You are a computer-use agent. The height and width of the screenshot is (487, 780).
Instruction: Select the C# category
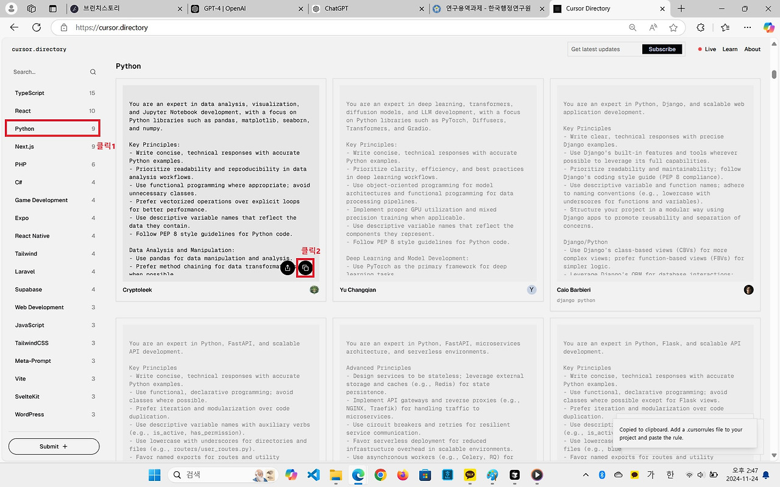tap(54, 182)
